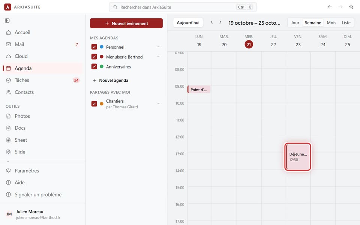This screenshot has height=225, width=360.
Task: Navigate back with the left arrow icon
Action: point(330,7)
